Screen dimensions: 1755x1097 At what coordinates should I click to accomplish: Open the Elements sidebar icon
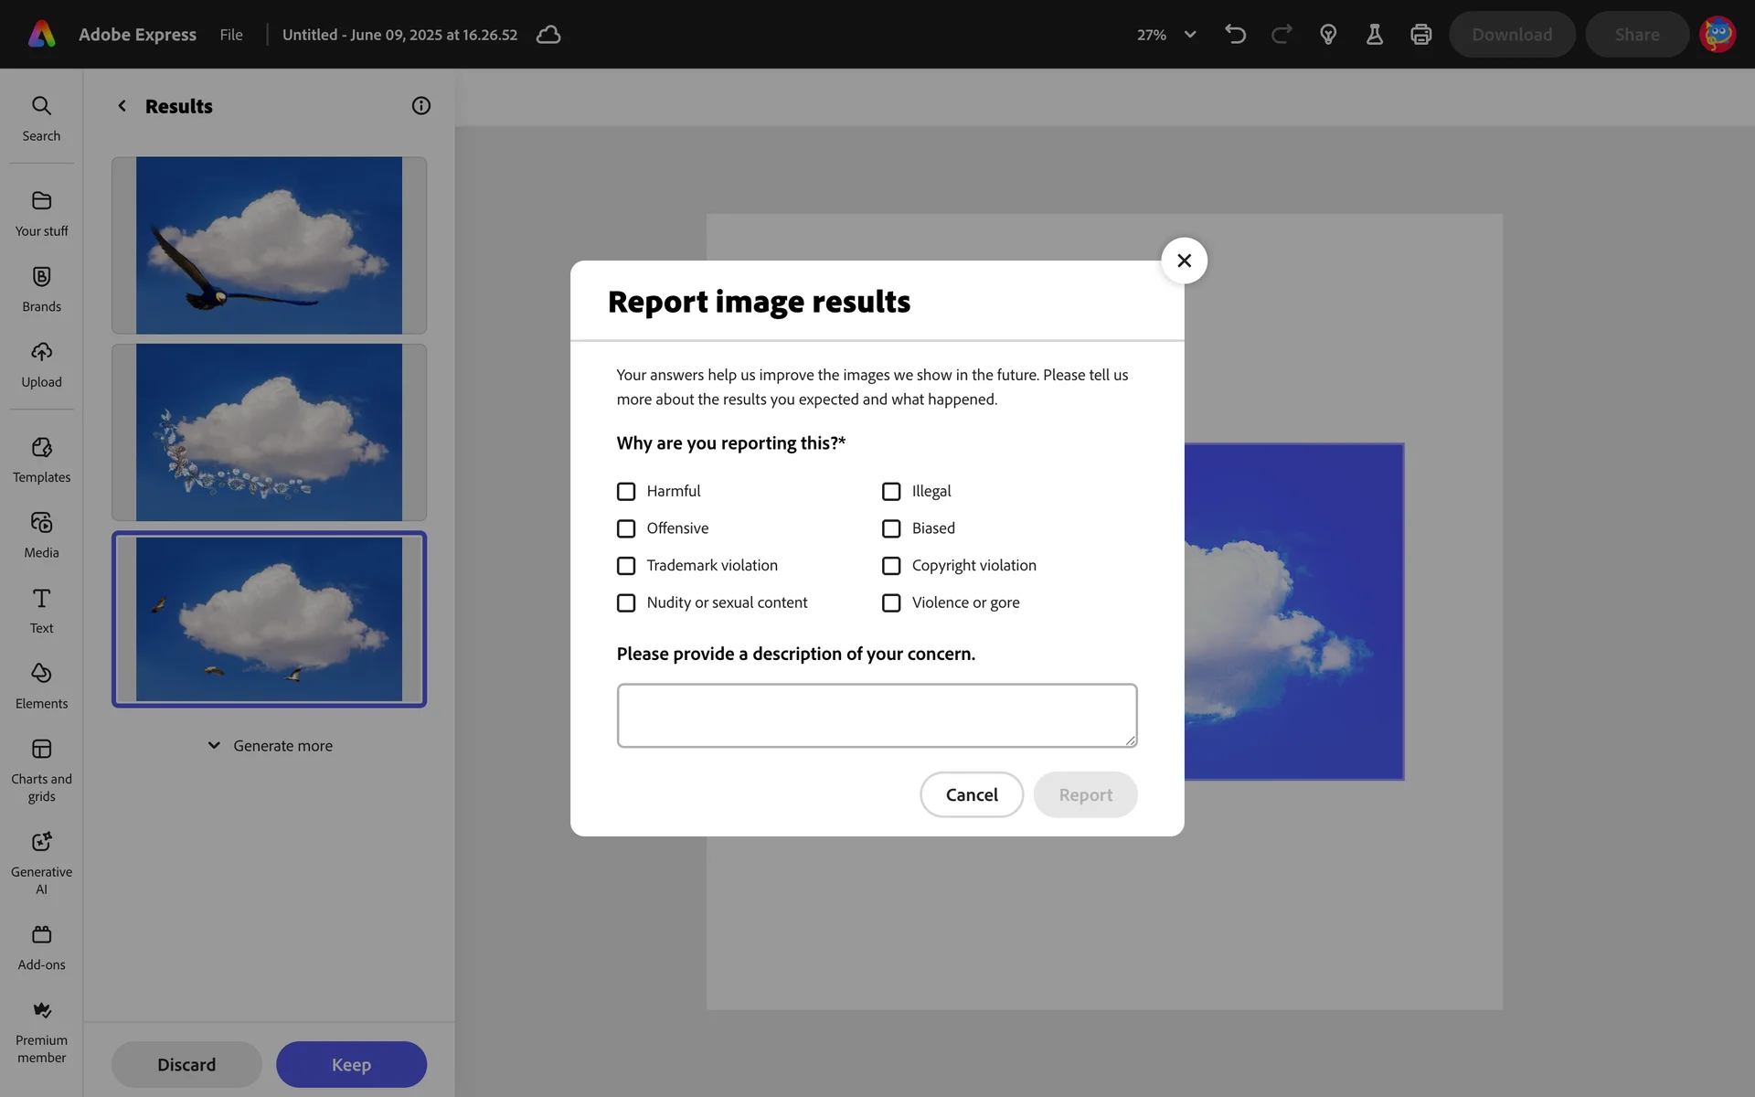click(x=41, y=674)
